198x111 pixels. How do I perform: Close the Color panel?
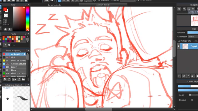click(28, 5)
